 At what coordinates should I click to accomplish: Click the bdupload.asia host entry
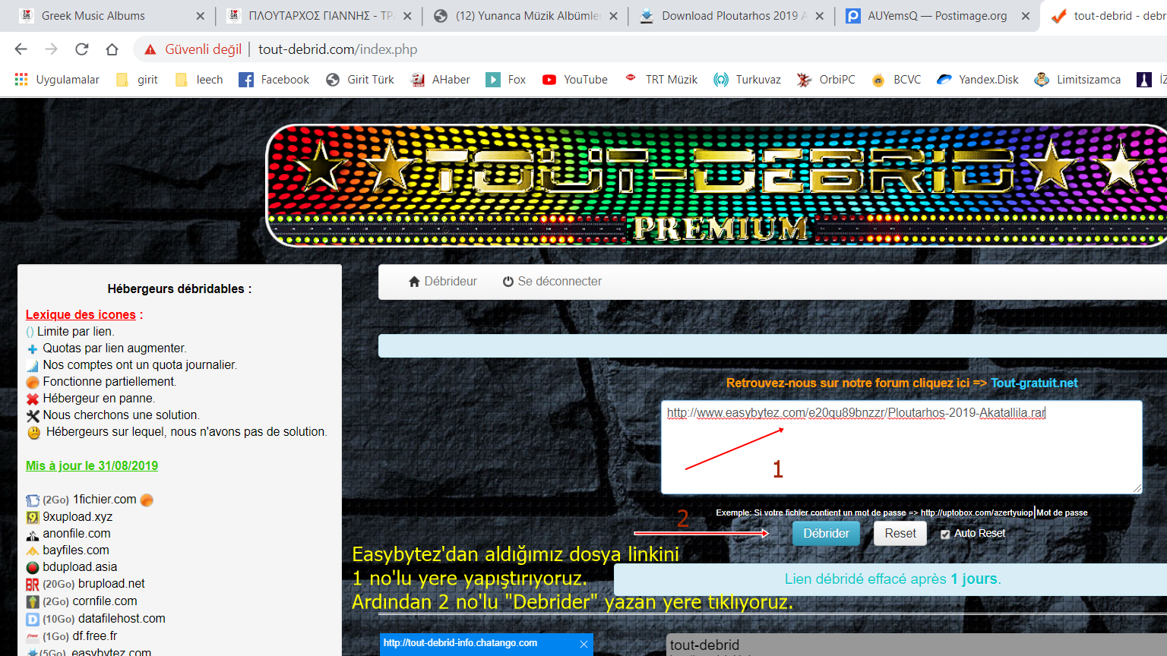(x=80, y=567)
